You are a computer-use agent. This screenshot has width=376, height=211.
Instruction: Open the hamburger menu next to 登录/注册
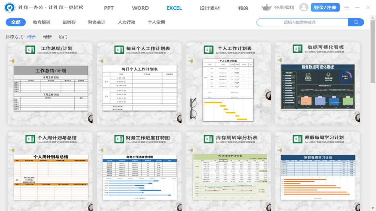click(347, 8)
